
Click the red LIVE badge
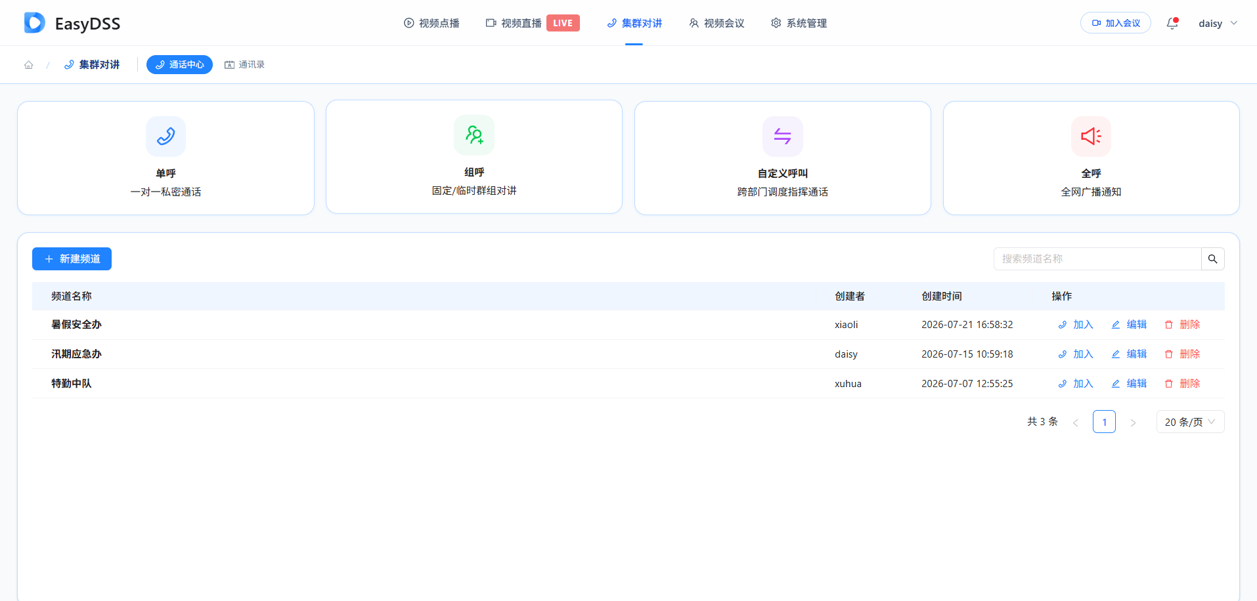point(563,23)
